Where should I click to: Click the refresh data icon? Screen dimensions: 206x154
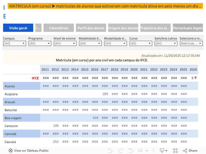140,151
